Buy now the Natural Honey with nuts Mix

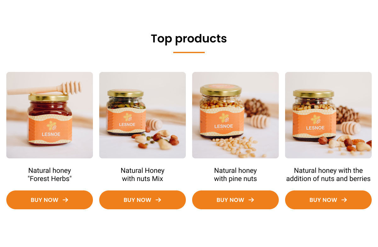click(x=142, y=200)
